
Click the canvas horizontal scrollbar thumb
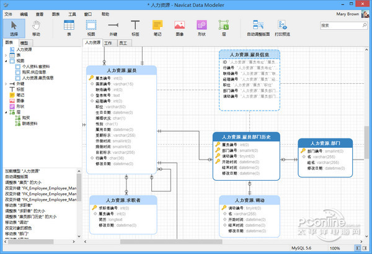coord(171,242)
